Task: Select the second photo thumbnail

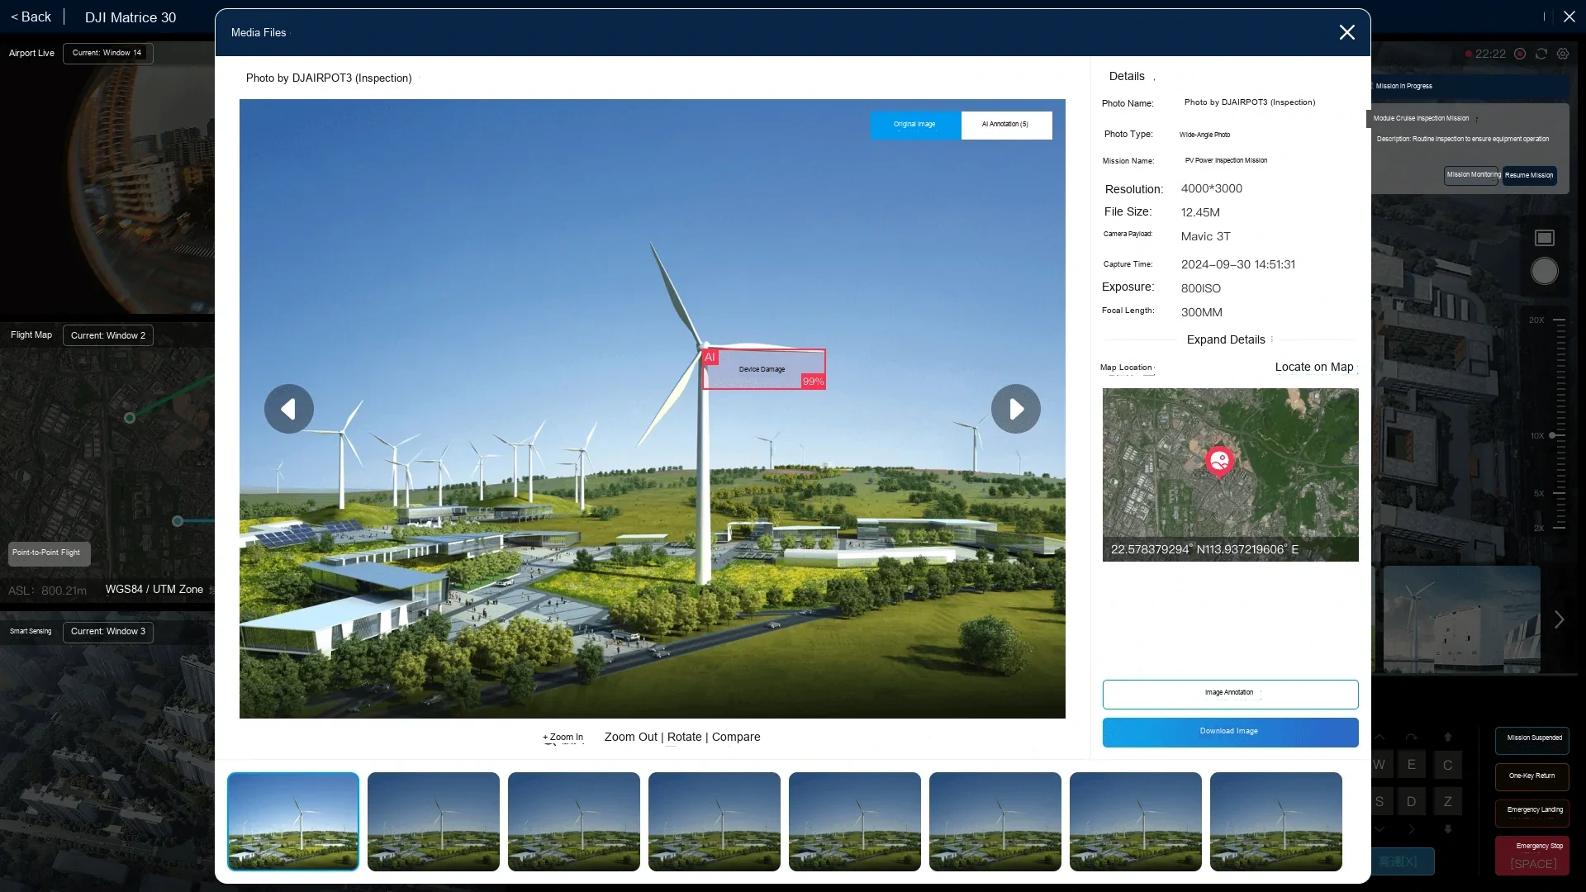Action: coord(434,821)
